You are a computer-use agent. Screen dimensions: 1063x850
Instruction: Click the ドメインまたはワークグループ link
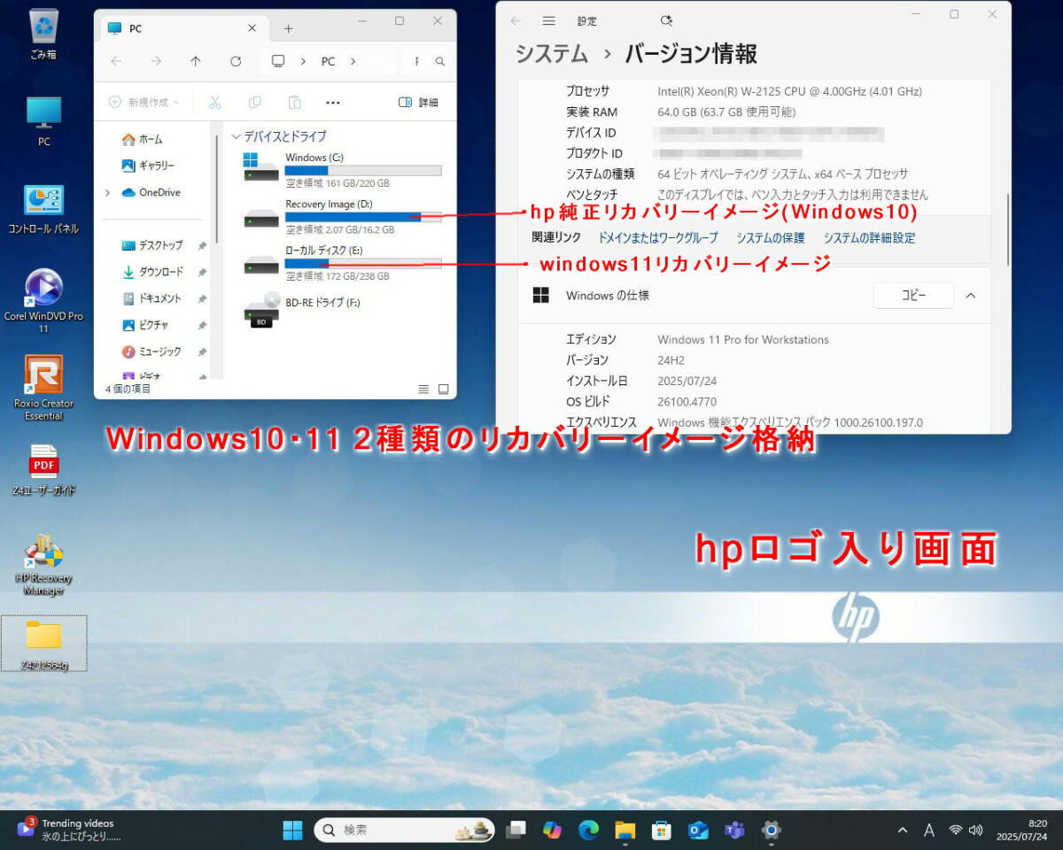coord(658,237)
